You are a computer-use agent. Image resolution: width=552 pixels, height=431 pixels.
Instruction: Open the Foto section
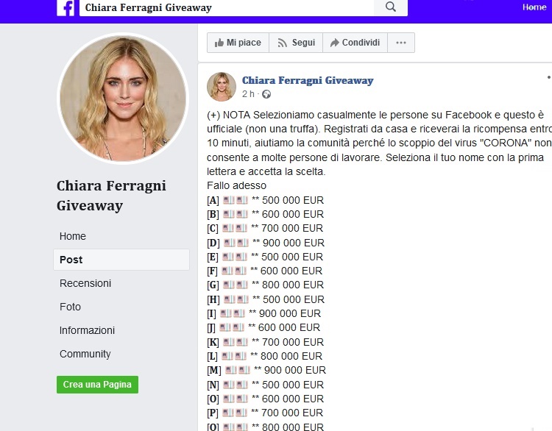pyautogui.click(x=70, y=307)
